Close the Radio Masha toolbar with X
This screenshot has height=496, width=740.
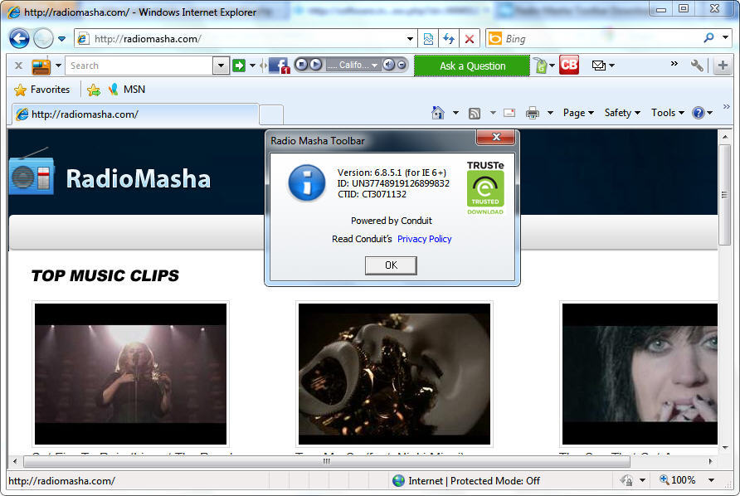click(x=18, y=66)
